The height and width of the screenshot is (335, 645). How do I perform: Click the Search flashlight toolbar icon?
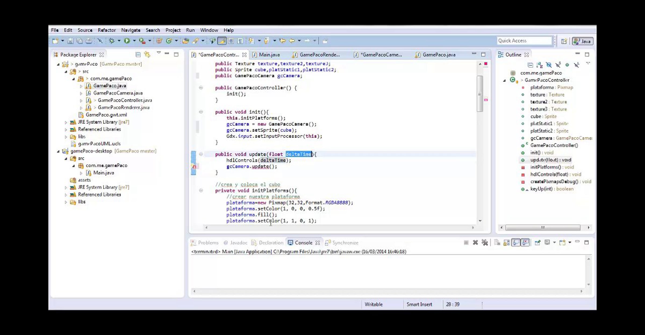coord(196,41)
